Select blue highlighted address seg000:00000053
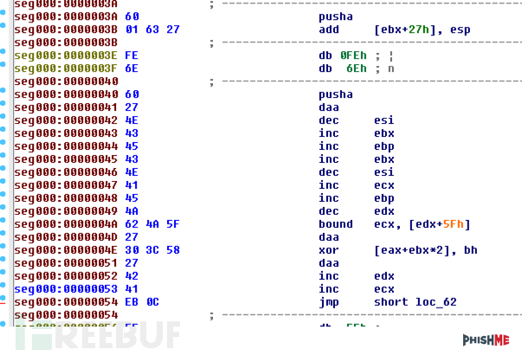The height and width of the screenshot is (356, 522). click(x=66, y=289)
